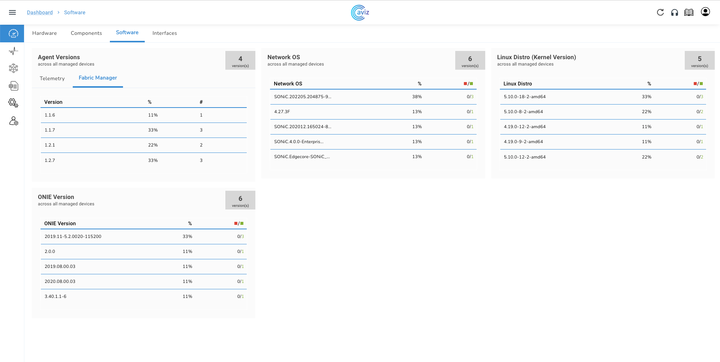The height and width of the screenshot is (362, 720).
Task: Switch to the Components tab
Action: coord(86,33)
